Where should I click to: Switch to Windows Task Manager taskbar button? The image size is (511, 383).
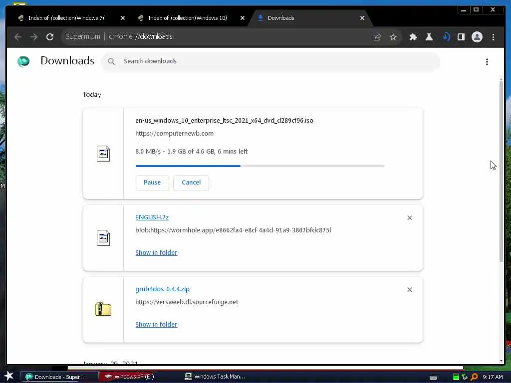tap(215, 377)
